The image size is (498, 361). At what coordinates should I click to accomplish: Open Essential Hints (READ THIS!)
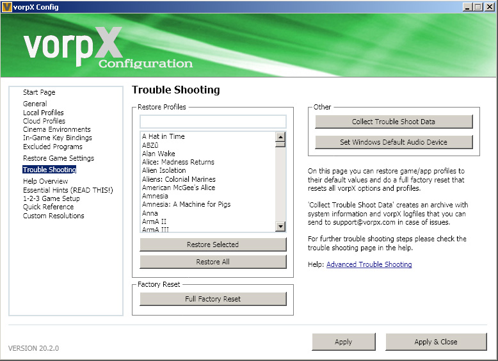[68, 190]
